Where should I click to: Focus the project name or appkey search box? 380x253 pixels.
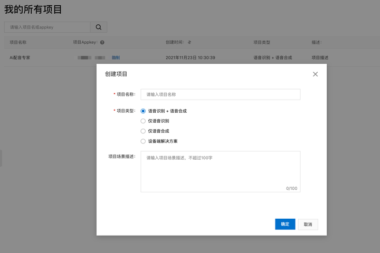click(47, 27)
